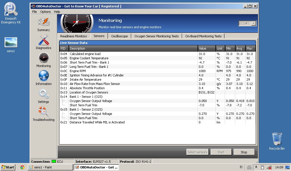291x171 pixels.
Task: Click the show desktop tray icon
Action: [x=288, y=167]
